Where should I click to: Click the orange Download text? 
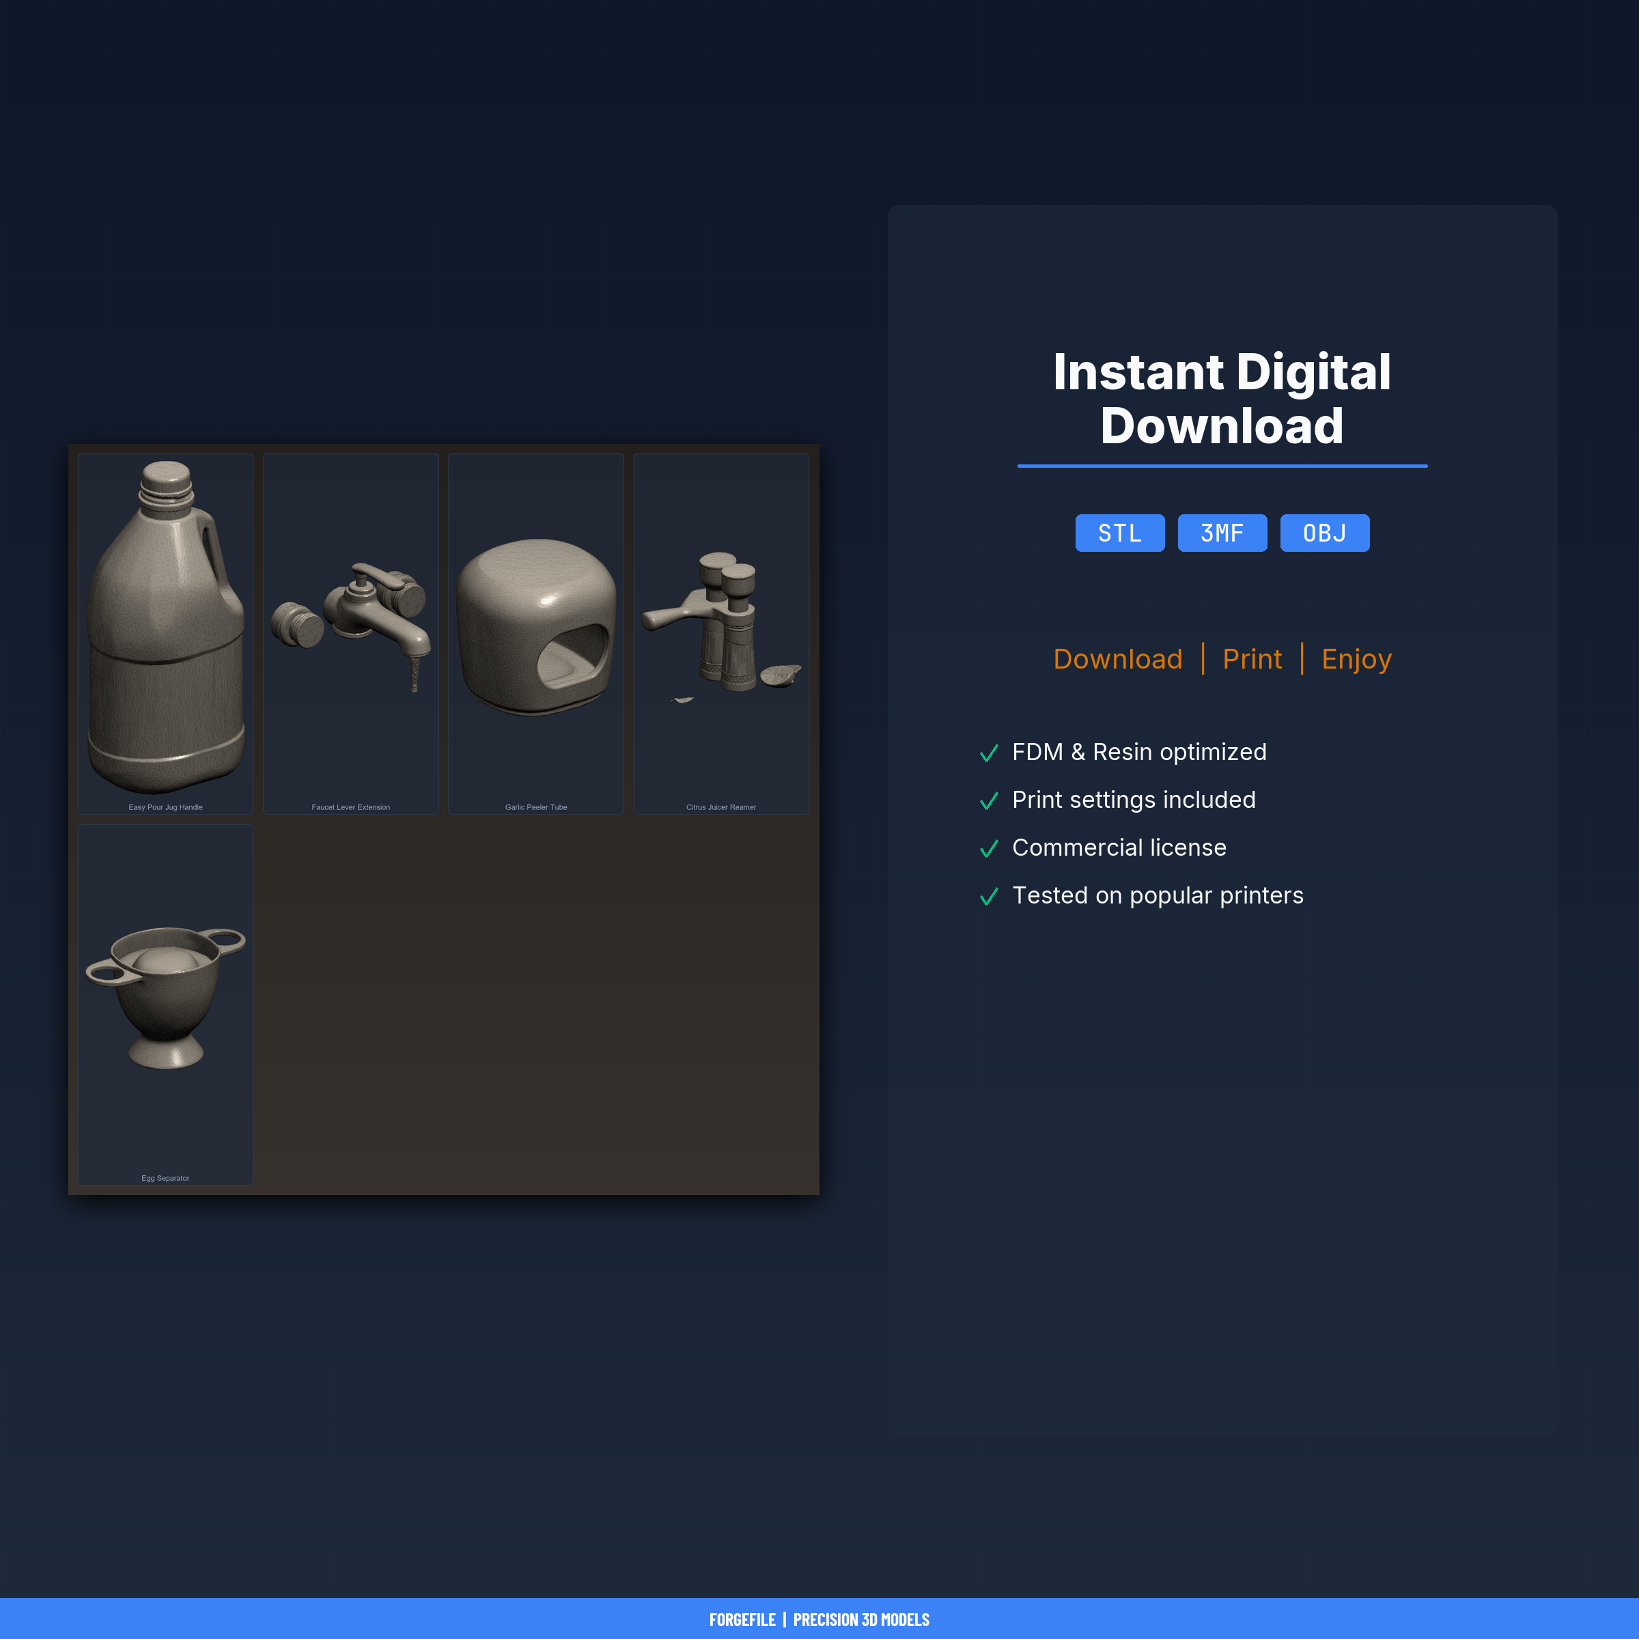point(1117,658)
